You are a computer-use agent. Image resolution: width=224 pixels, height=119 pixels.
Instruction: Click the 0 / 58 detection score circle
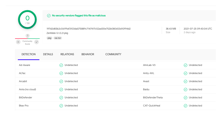(27, 19)
